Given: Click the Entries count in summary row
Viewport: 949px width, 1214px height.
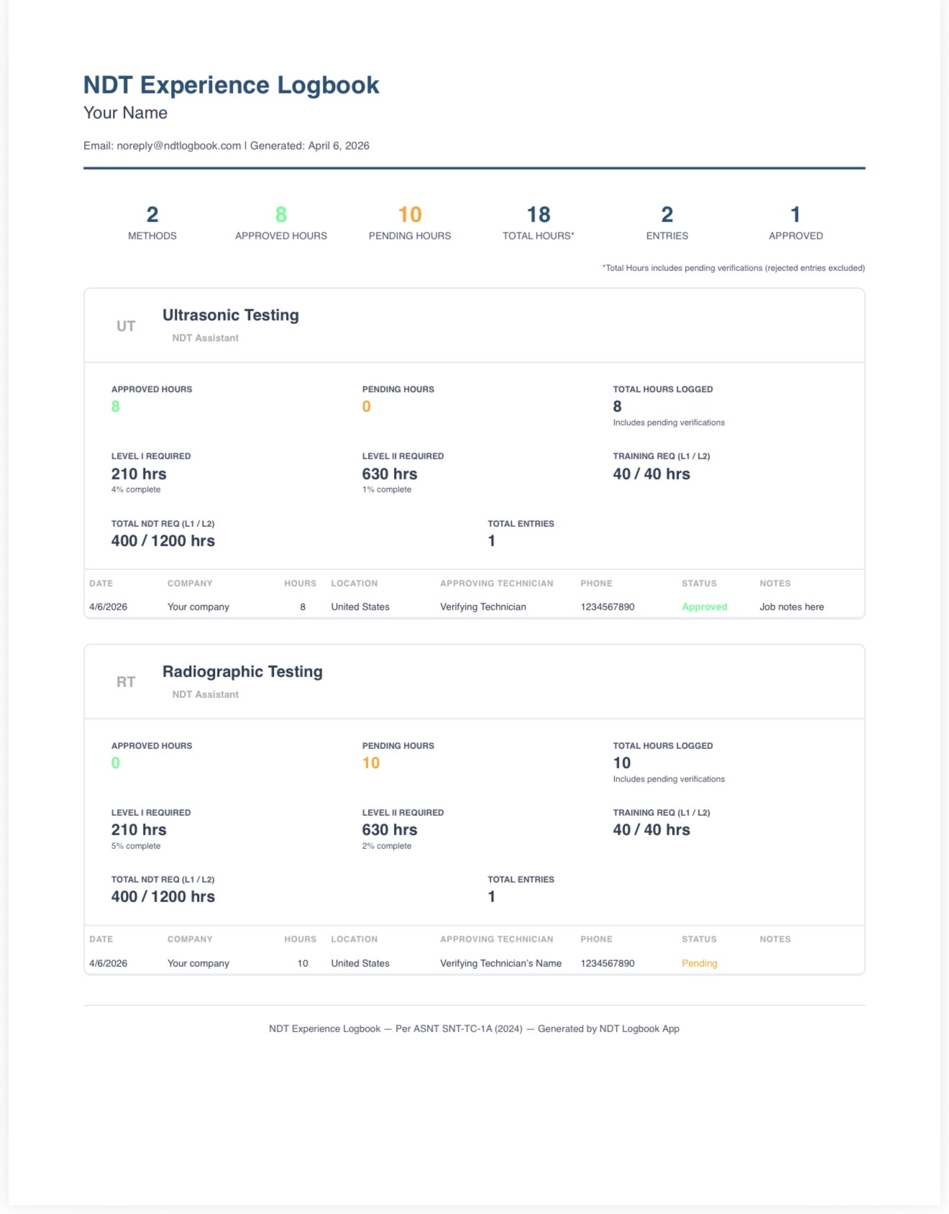Looking at the screenshot, I should click(x=667, y=214).
